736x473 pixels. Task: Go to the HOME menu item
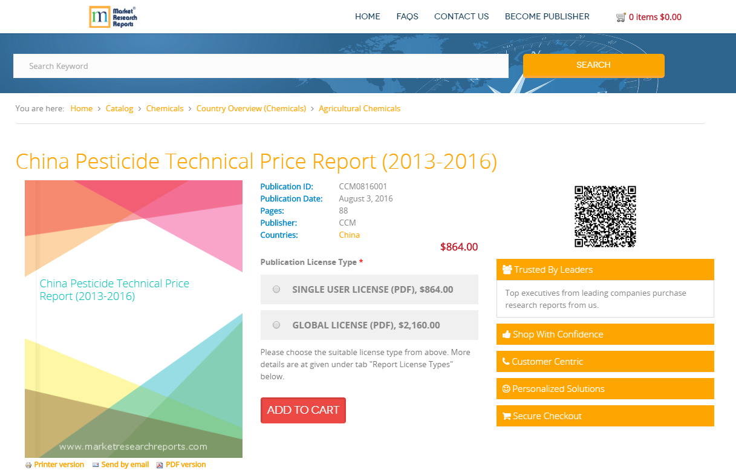point(368,17)
